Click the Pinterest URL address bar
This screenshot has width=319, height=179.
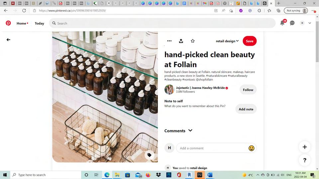(122, 11)
